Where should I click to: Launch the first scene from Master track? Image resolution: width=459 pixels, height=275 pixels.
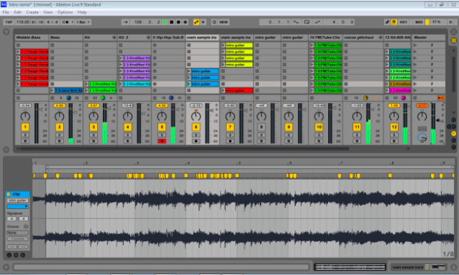(415, 45)
